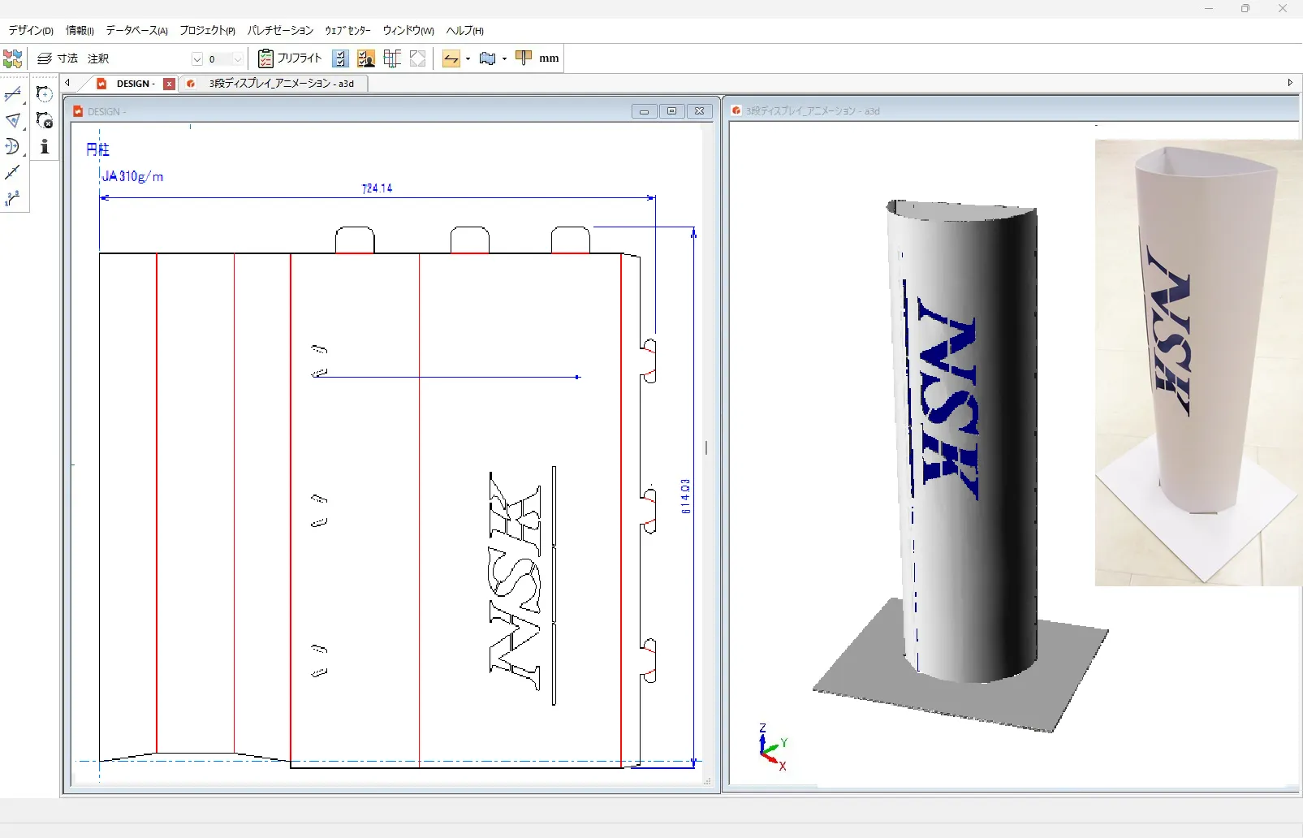Toggle the blue checklist icon in toolbar
The height and width of the screenshot is (838, 1303).
(341, 58)
